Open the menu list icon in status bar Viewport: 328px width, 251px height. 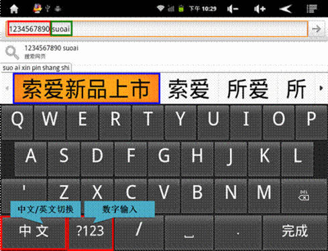pyautogui.click(x=312, y=9)
